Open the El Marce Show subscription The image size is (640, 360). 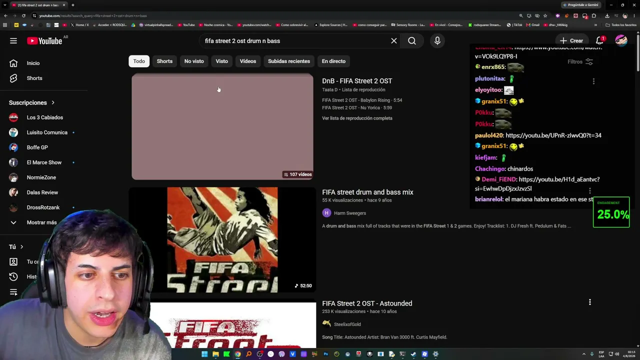[44, 162]
